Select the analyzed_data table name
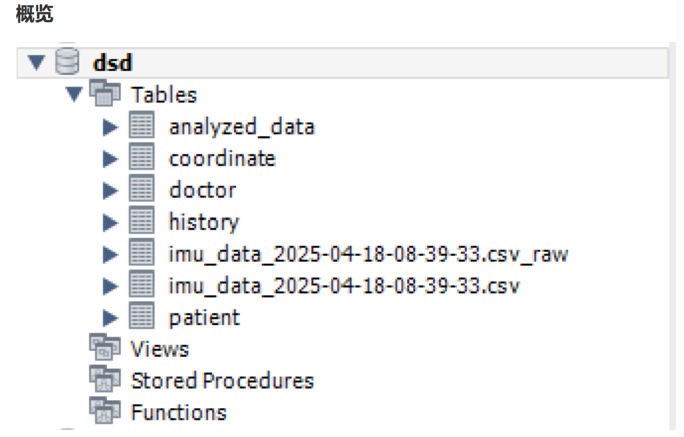The image size is (684, 437). [x=241, y=127]
